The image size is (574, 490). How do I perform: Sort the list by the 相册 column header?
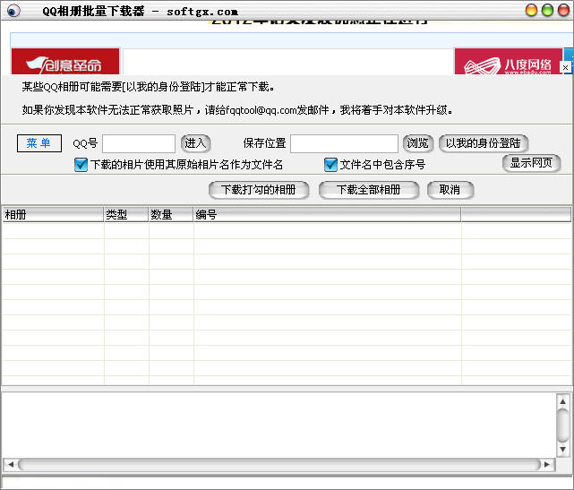(52, 214)
